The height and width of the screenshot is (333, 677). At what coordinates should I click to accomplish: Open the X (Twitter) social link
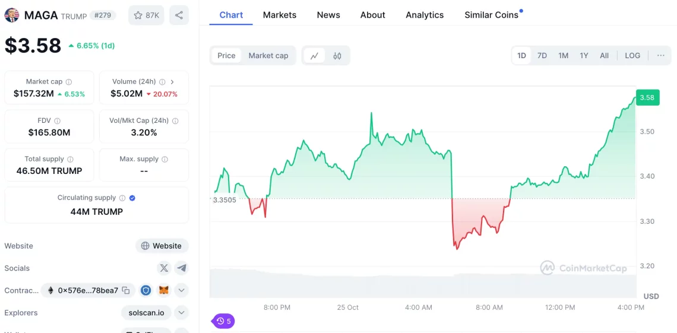164,268
